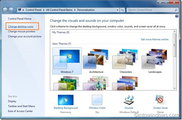Select the purple flowers theme thumbnail
The width and height of the screenshot is (182, 120).
click(x=96, y=83)
